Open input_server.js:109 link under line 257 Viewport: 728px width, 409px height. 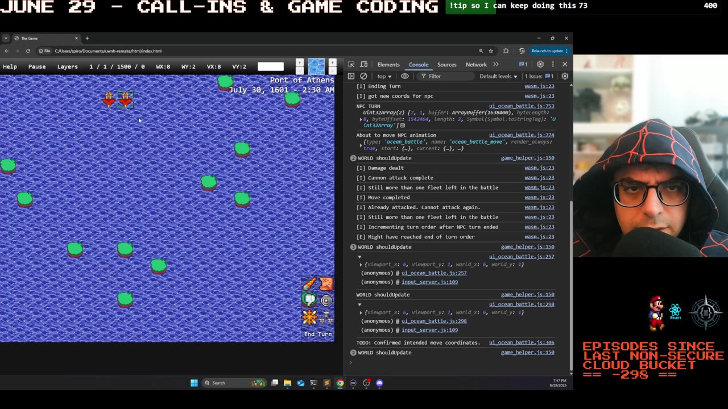point(429,282)
